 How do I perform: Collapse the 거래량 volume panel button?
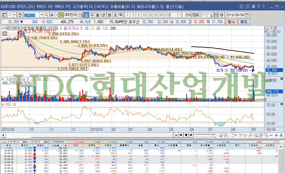(281, 79)
